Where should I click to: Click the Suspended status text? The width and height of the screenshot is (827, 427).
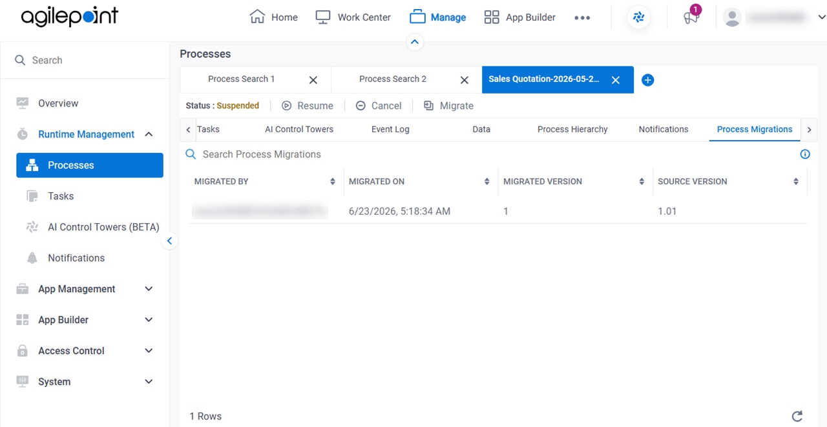[x=238, y=106]
